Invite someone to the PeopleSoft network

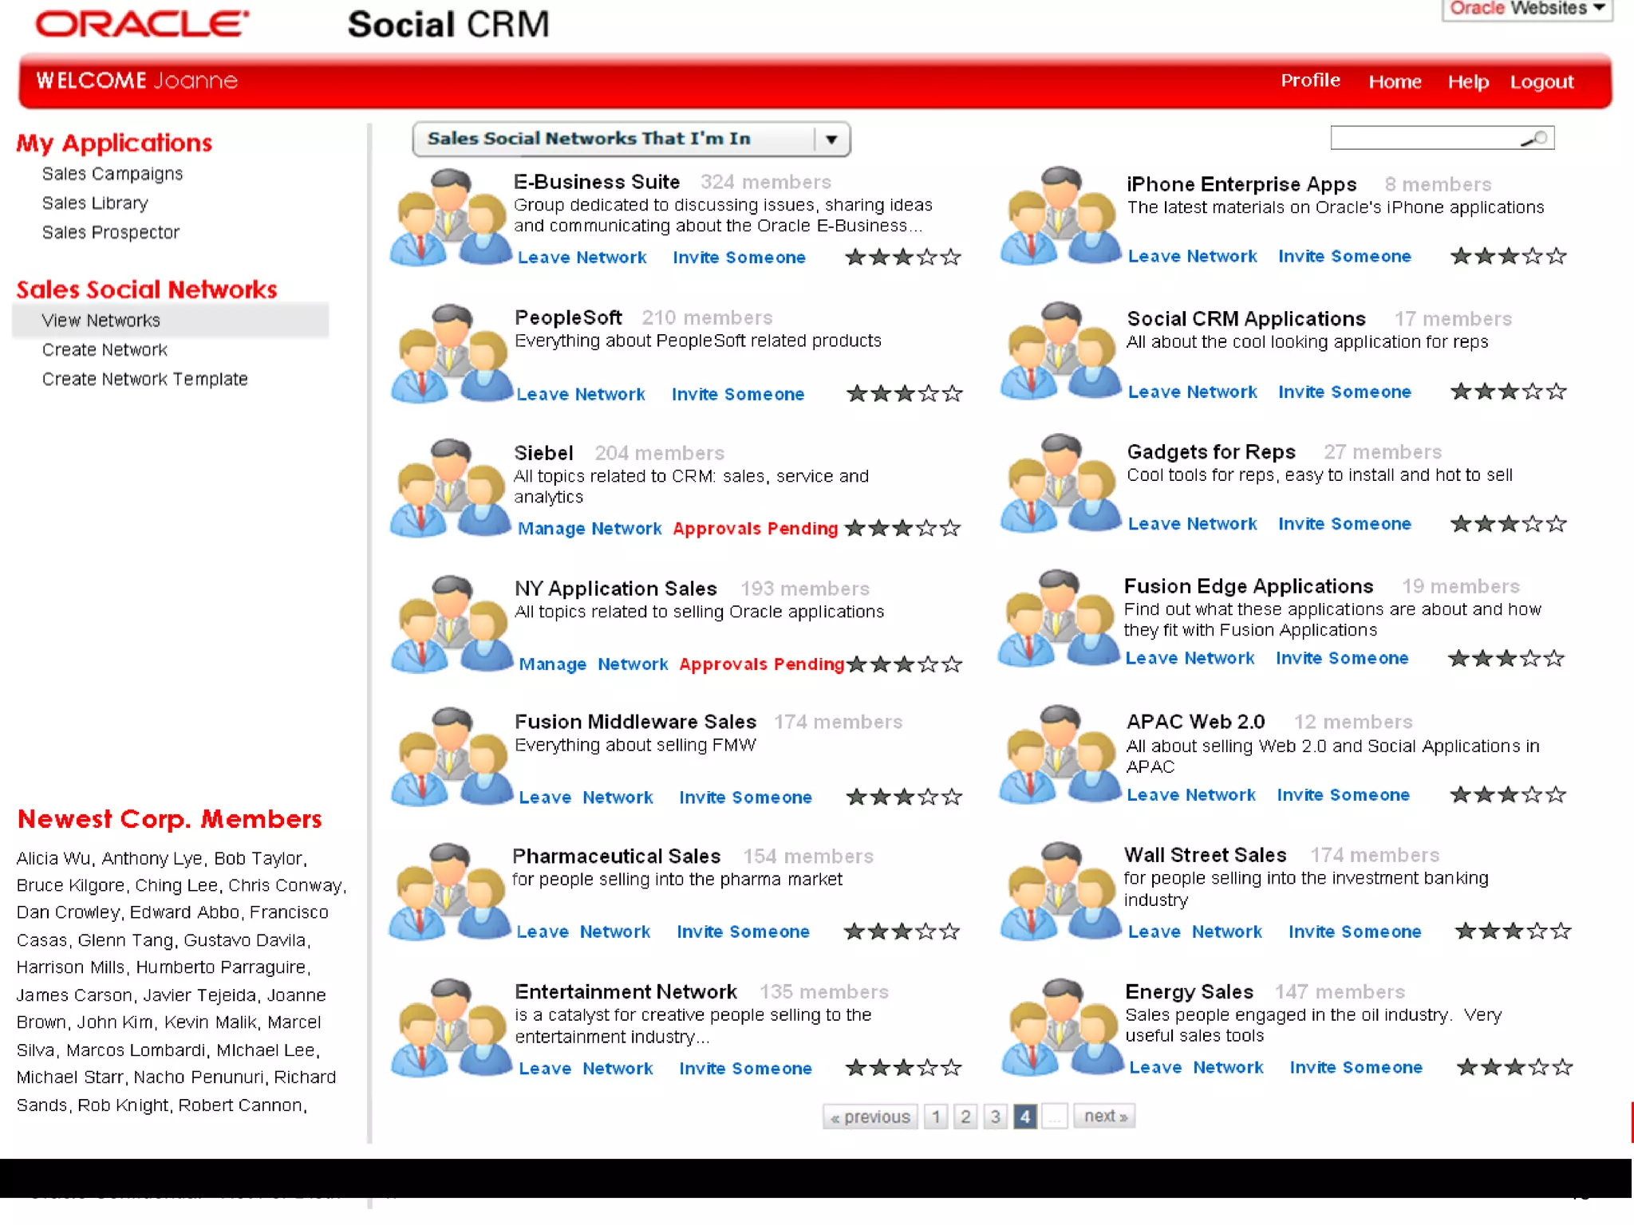(738, 394)
